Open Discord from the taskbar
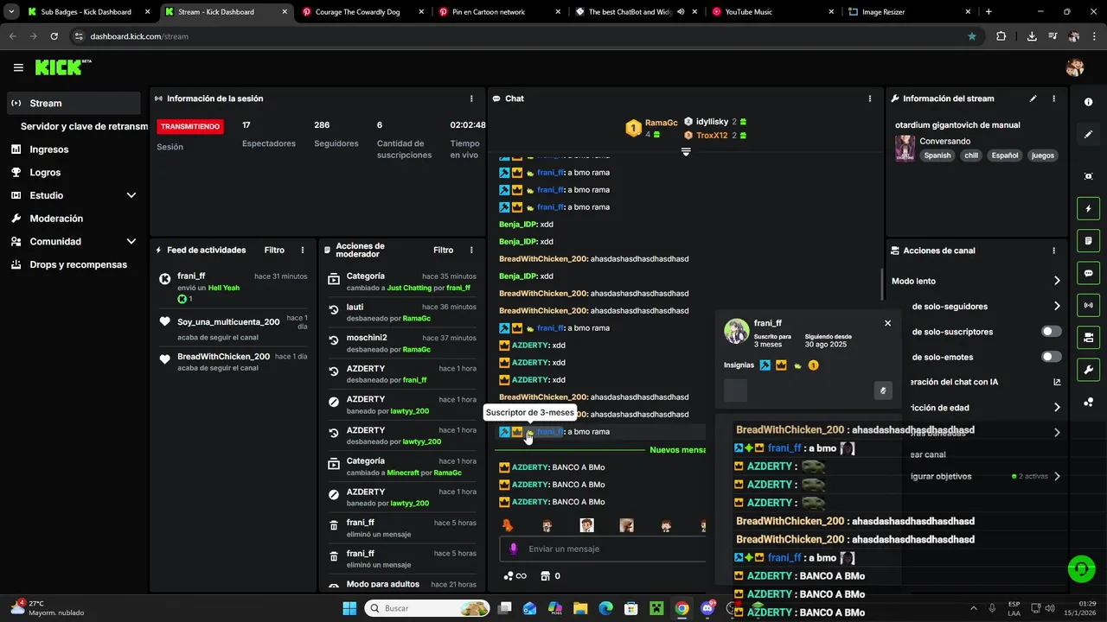 coord(707,608)
